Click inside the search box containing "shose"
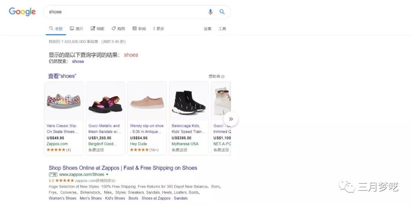Screen dimensions: 412x205 126,12
